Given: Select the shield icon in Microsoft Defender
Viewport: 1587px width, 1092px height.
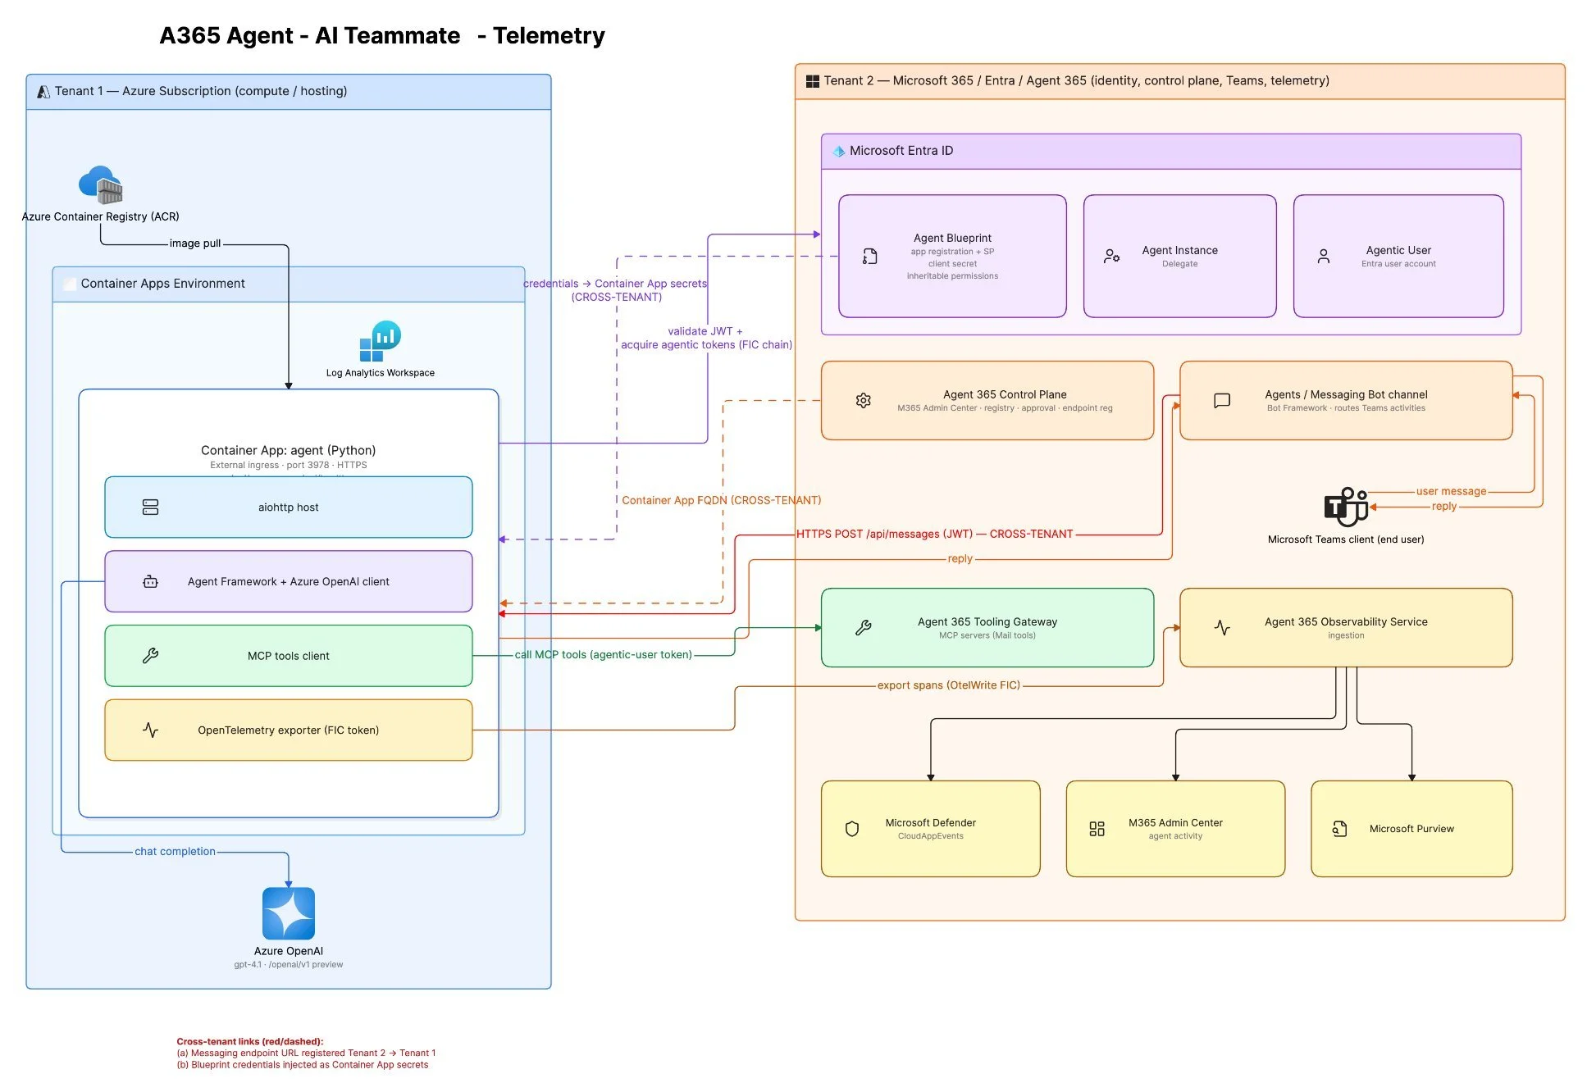Looking at the screenshot, I should 852,829.
